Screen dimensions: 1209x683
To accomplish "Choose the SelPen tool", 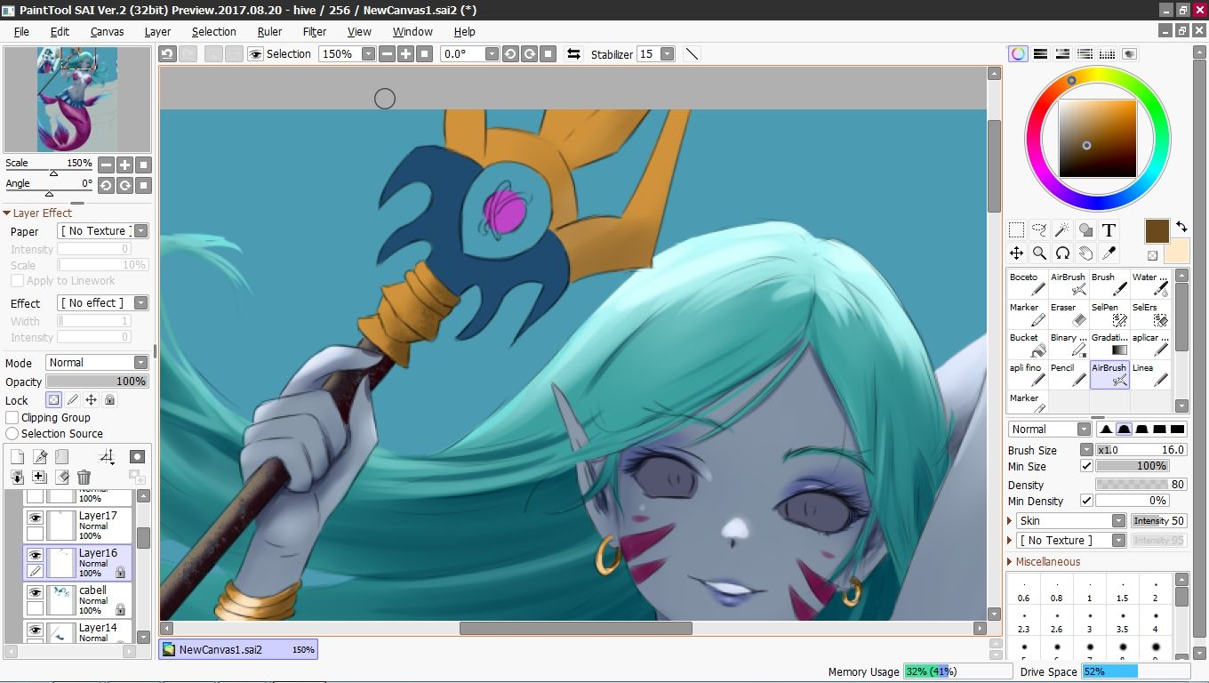I will 1109,315.
